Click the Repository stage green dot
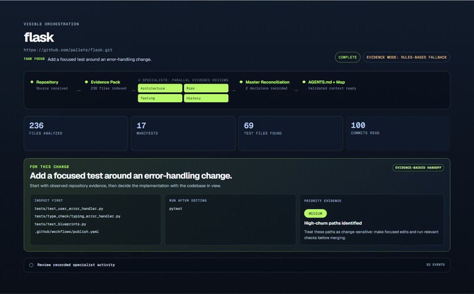The image size is (474, 294). [32, 82]
